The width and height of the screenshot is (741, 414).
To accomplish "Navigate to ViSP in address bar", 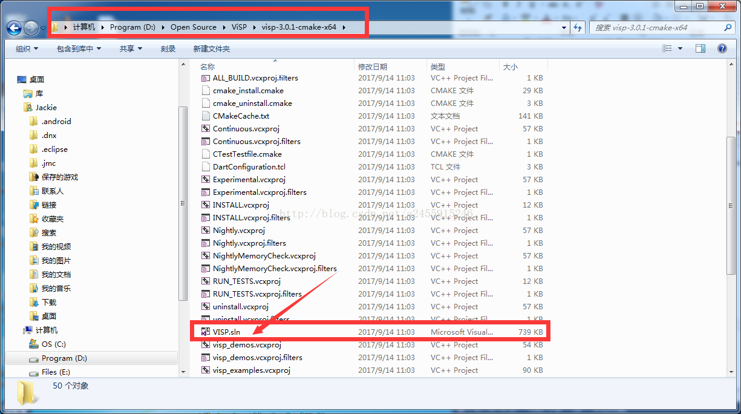I will (239, 27).
